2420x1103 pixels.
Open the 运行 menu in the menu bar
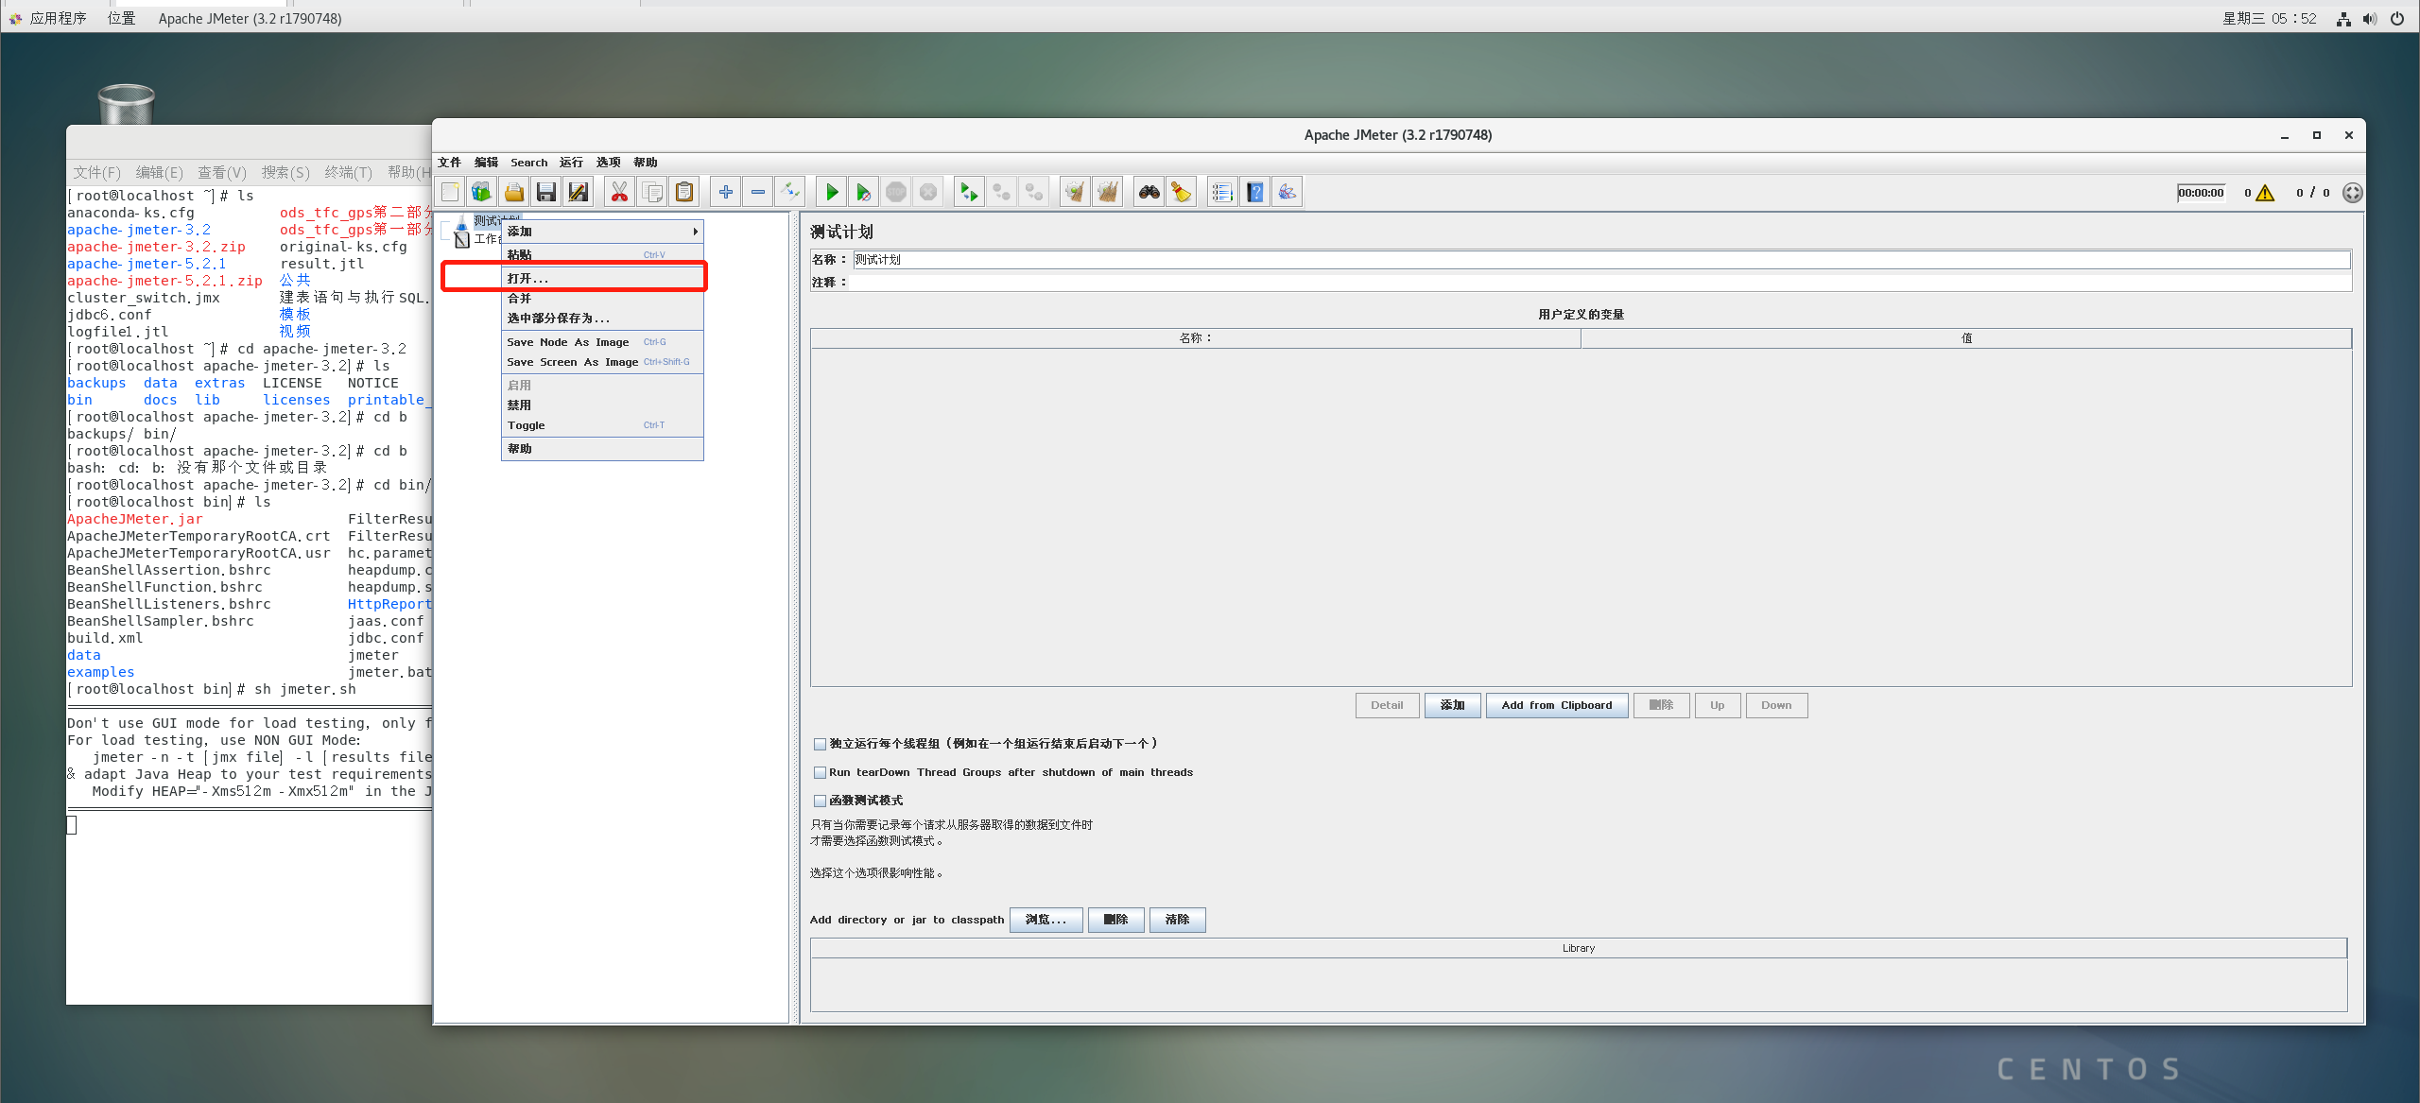(x=571, y=163)
